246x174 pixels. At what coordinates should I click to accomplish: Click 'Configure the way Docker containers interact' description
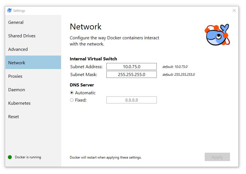tap(114, 41)
